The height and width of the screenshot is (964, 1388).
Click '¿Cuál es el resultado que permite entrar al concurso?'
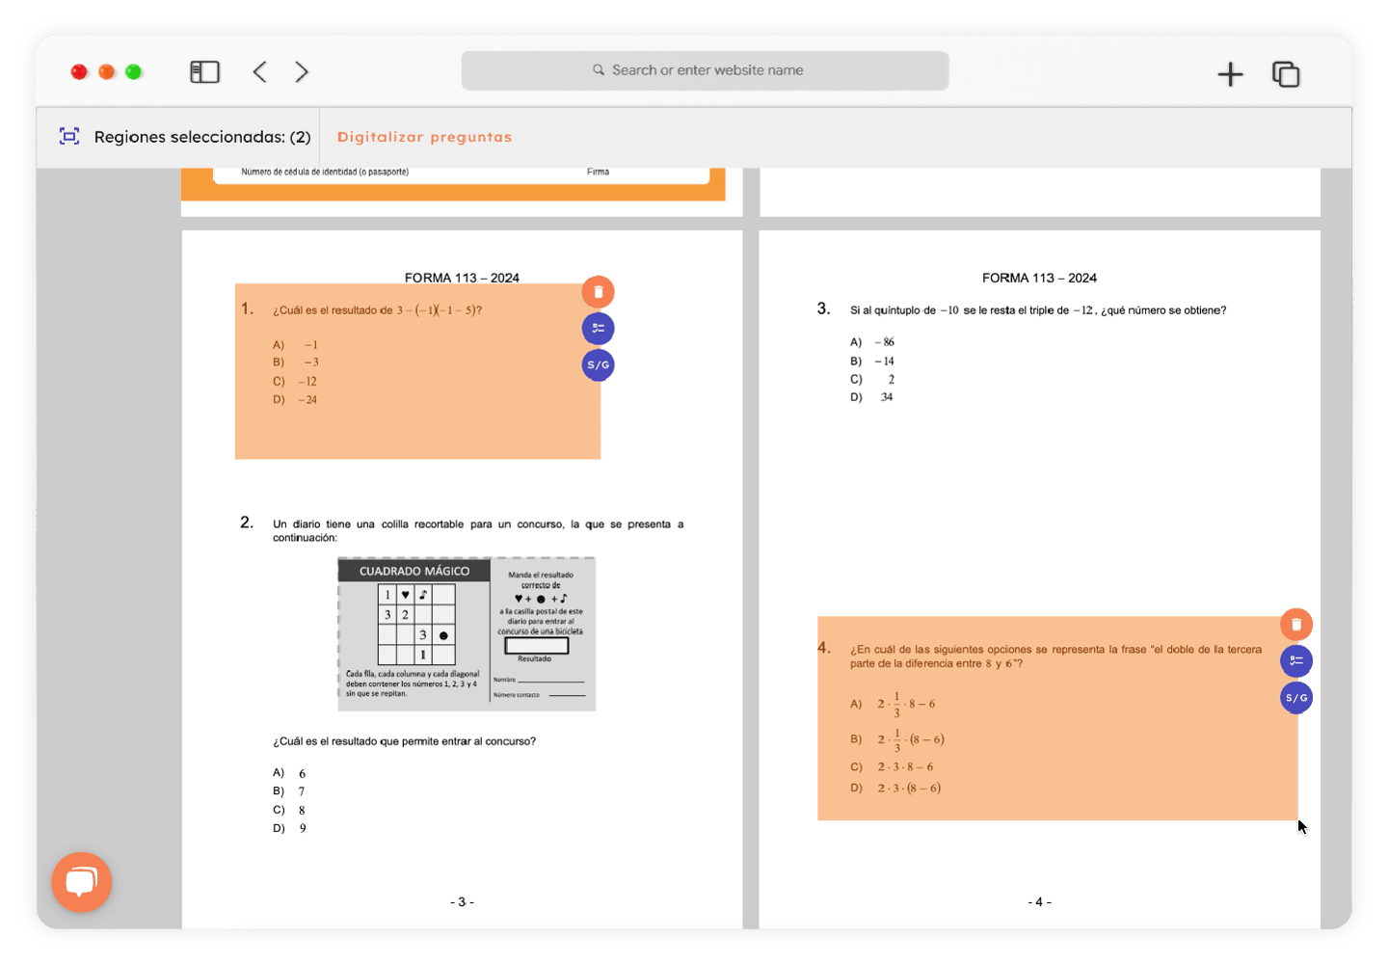[404, 741]
